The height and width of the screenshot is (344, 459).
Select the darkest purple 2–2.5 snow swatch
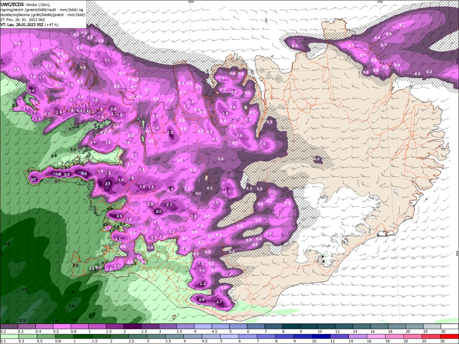point(132,326)
